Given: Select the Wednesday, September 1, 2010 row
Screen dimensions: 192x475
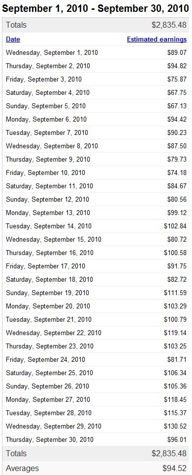Looking at the screenshot, I should click(96, 53).
